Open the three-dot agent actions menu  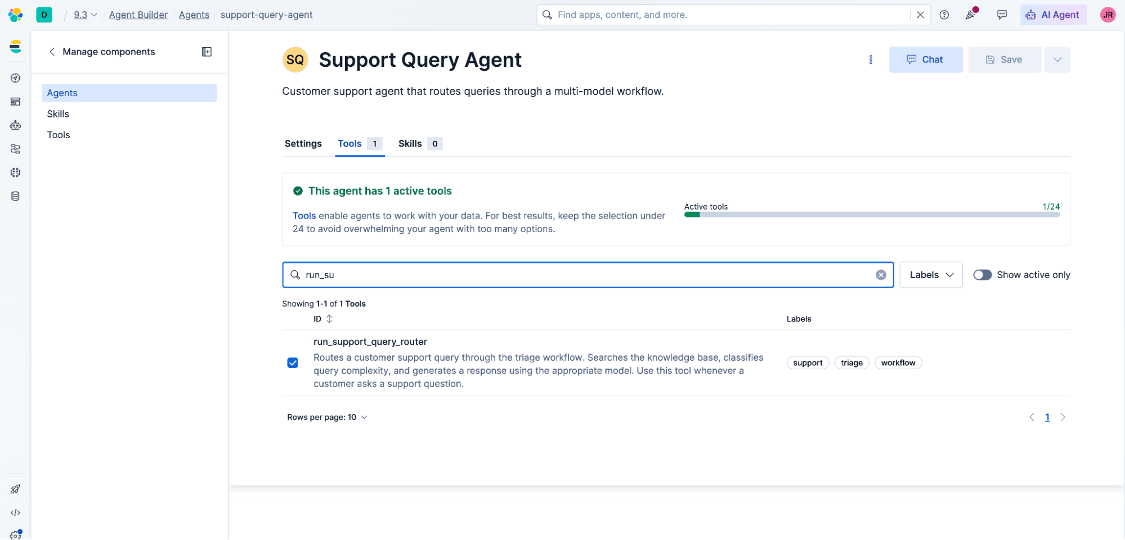[x=871, y=60]
